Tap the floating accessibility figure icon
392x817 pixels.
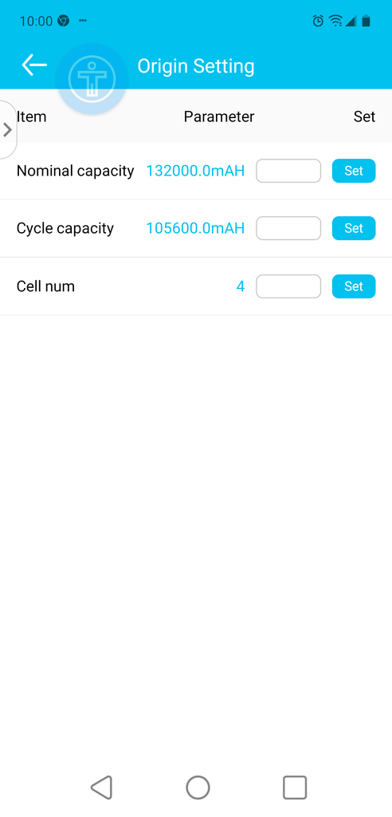pyautogui.click(x=92, y=79)
